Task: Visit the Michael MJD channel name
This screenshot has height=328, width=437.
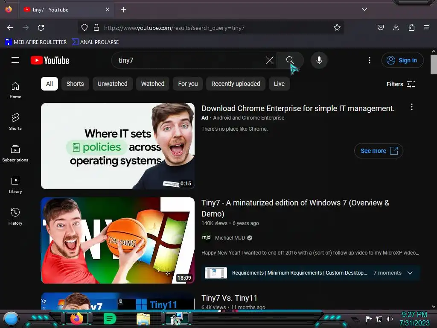Action: (x=230, y=237)
